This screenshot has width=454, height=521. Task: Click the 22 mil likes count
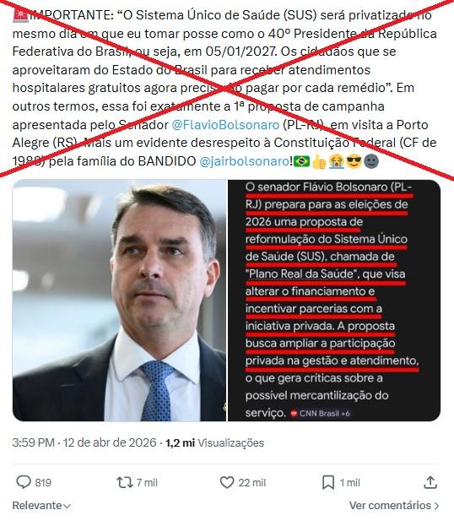tap(252, 482)
